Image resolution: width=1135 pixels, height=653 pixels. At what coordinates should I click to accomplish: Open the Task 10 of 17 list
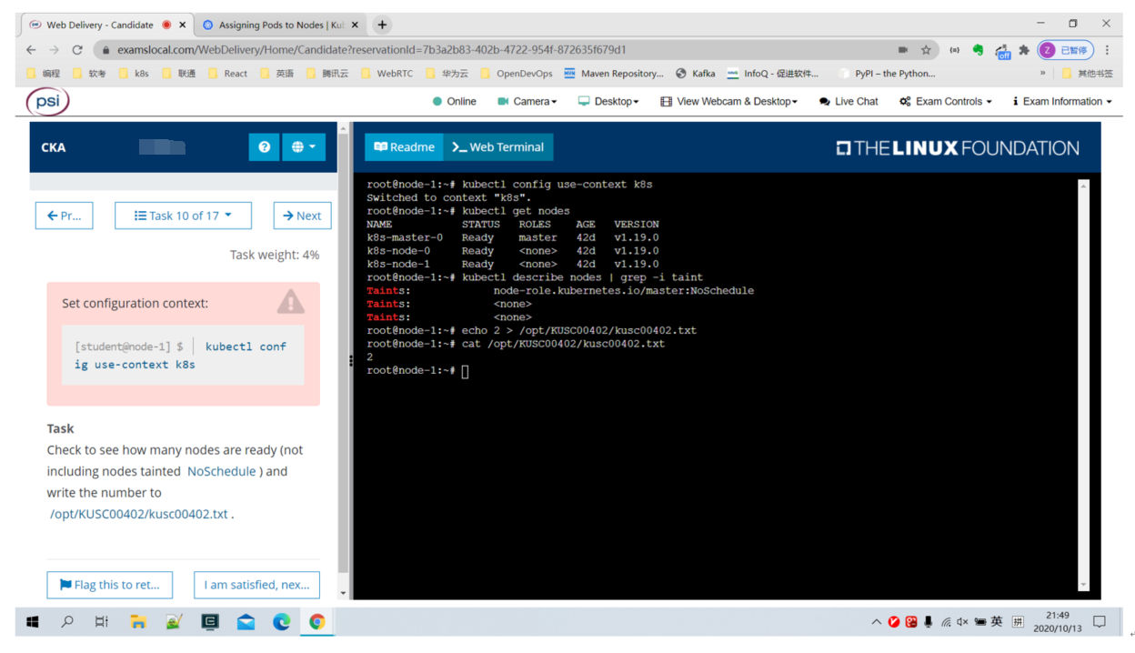[x=183, y=216]
